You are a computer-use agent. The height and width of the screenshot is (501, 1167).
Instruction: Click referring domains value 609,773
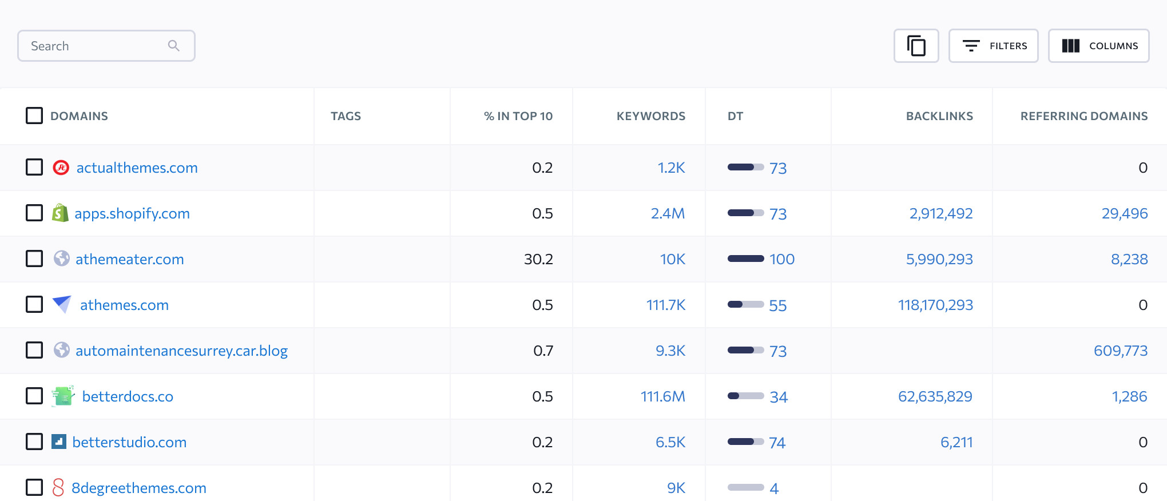[x=1121, y=351]
